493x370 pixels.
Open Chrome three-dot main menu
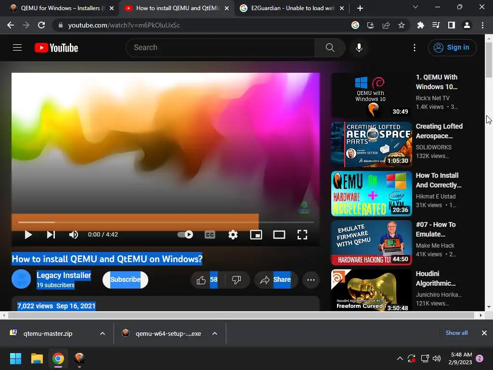[482, 25]
